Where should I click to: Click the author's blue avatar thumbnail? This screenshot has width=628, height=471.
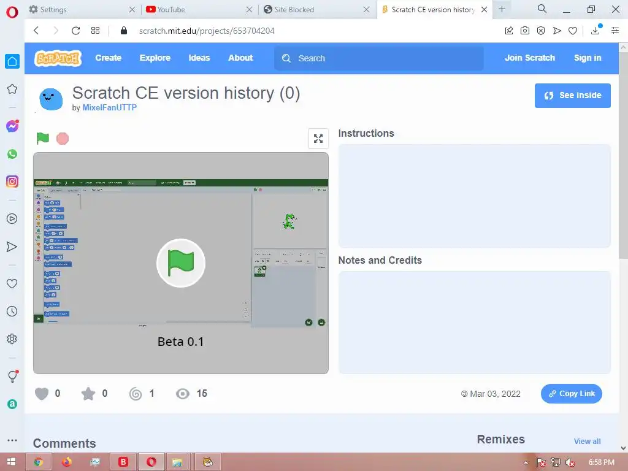[51, 99]
